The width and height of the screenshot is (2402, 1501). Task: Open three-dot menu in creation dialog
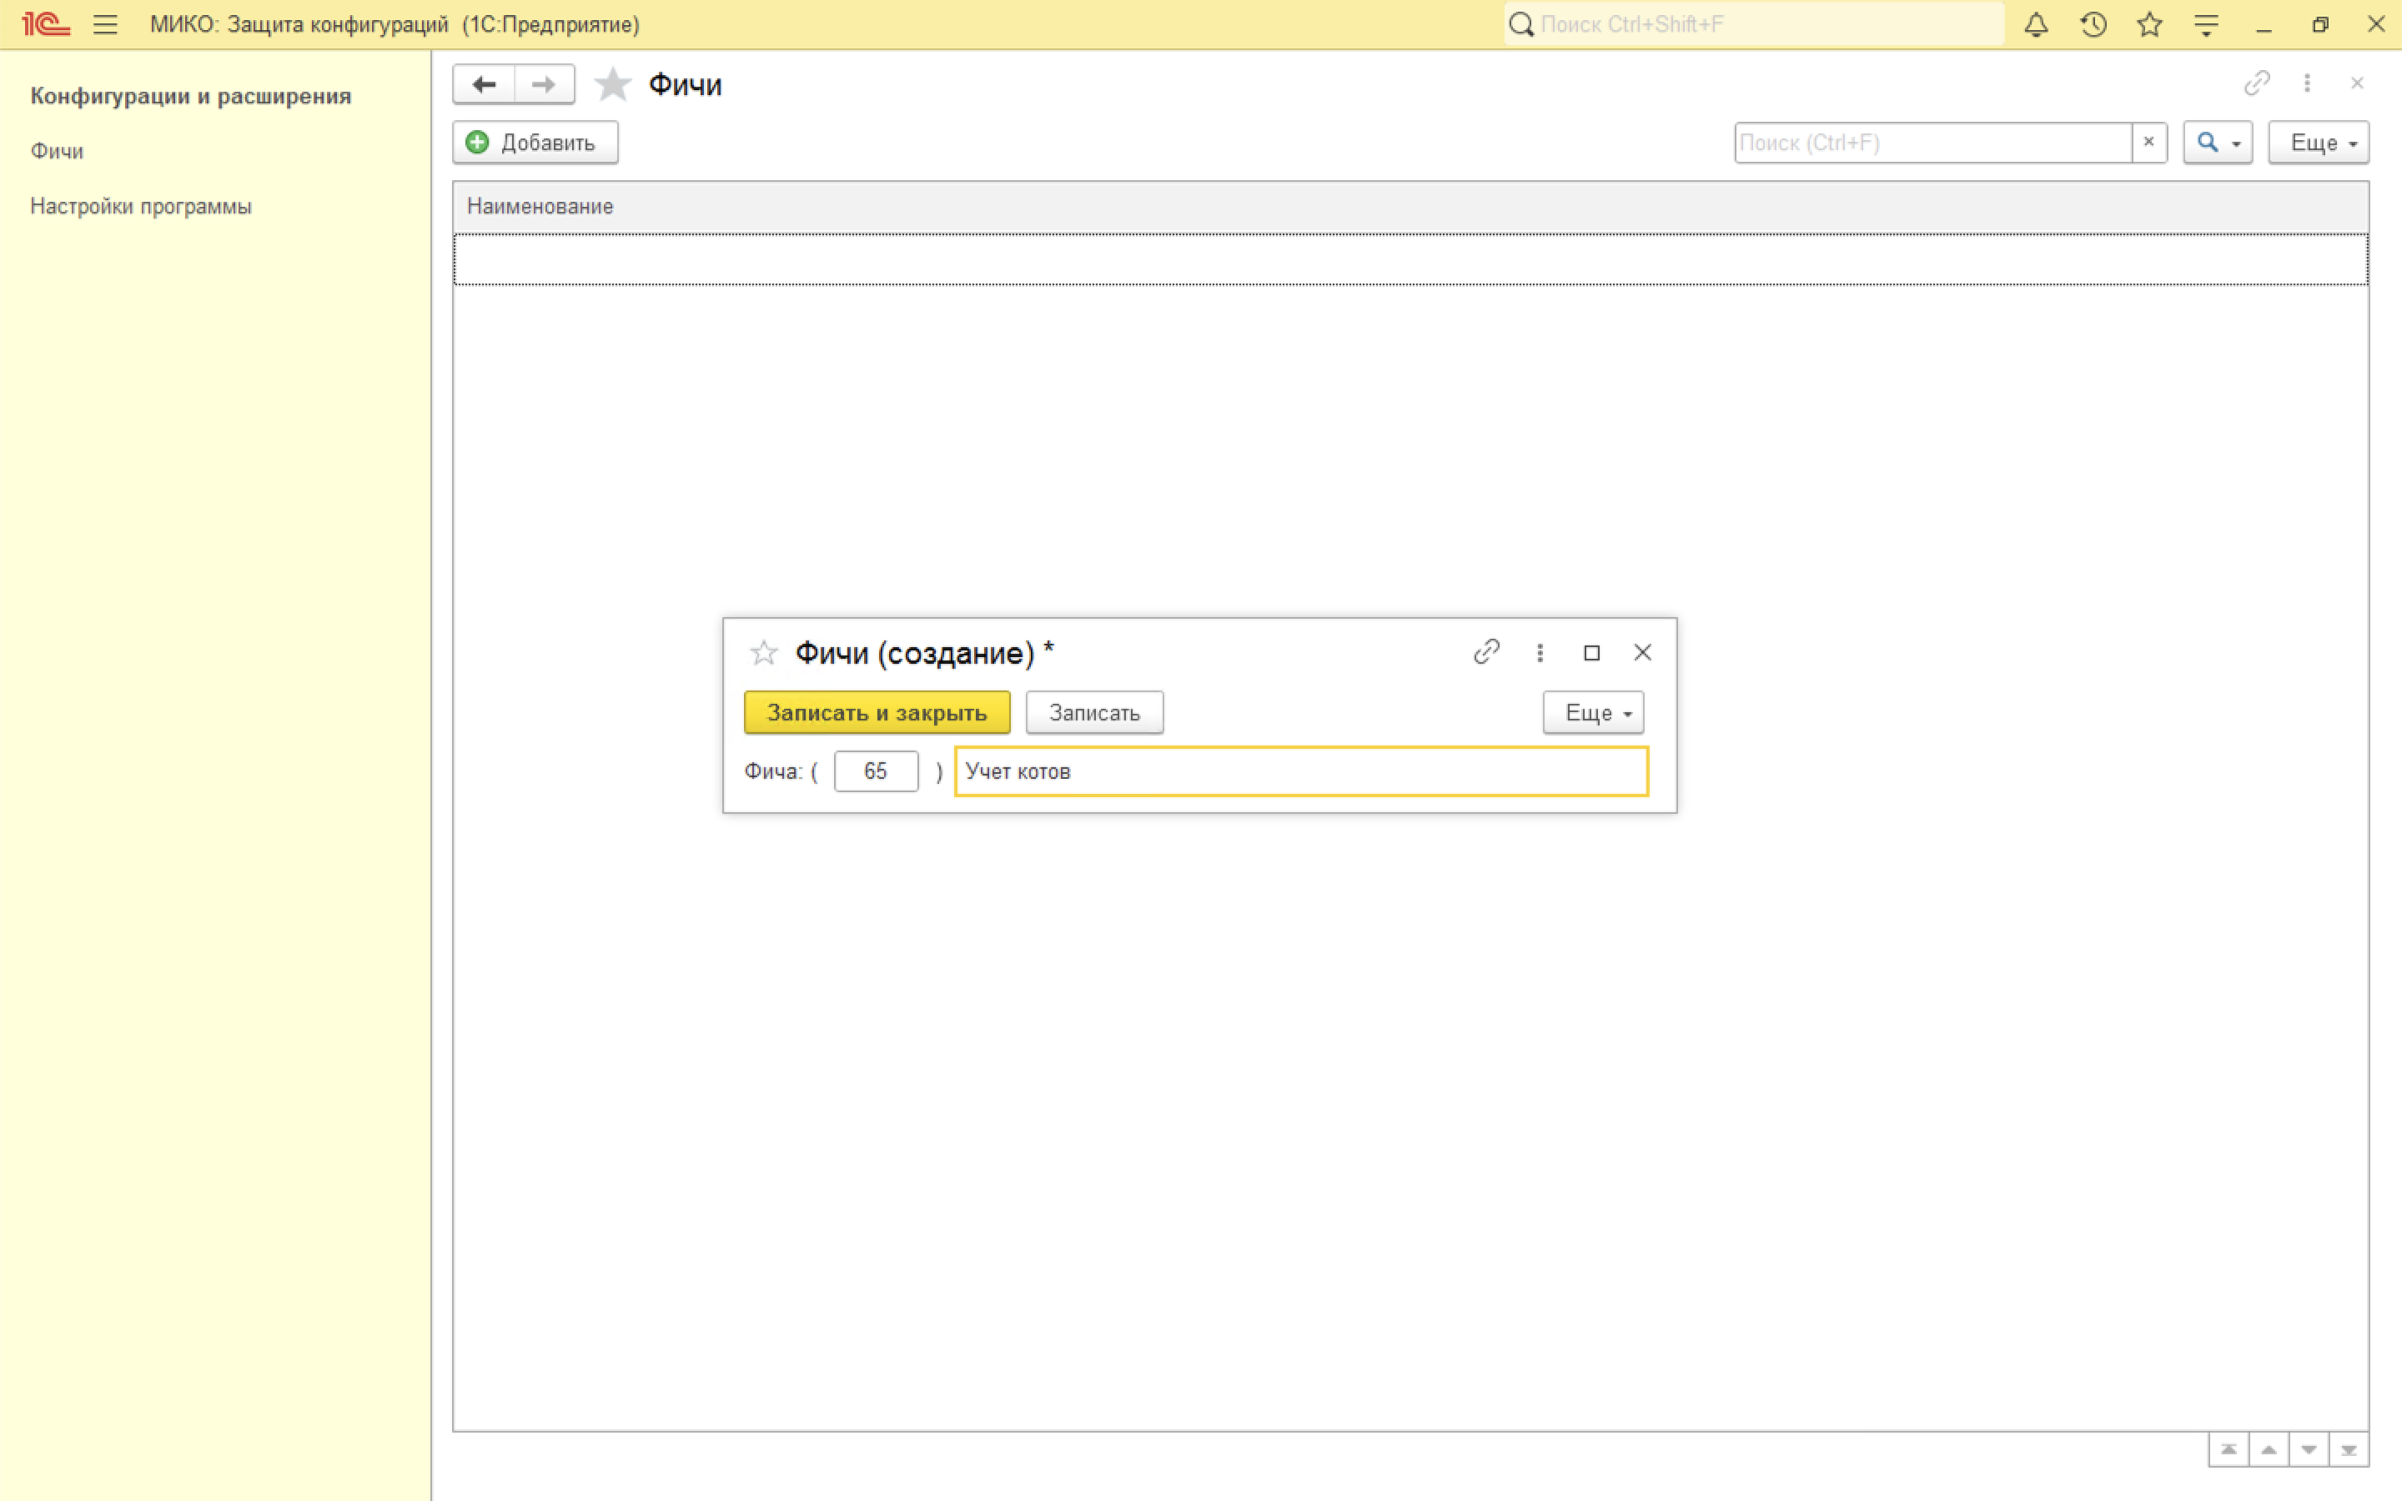pos(1540,652)
